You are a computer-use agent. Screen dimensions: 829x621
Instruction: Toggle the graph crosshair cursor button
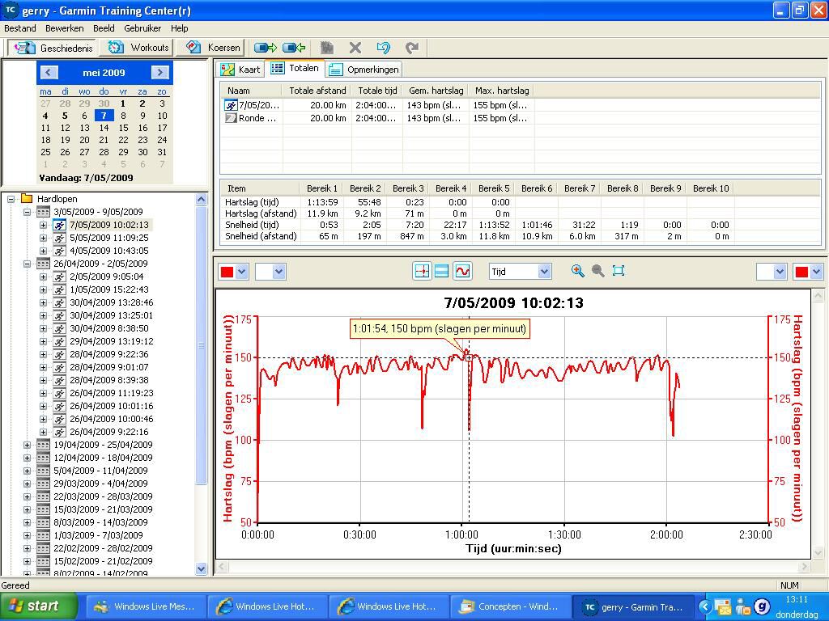pos(422,272)
